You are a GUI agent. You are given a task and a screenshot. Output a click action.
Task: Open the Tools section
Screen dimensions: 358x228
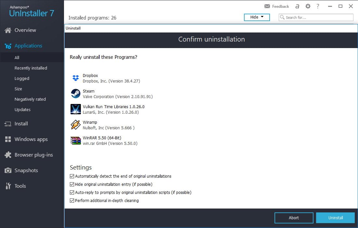coord(20,186)
